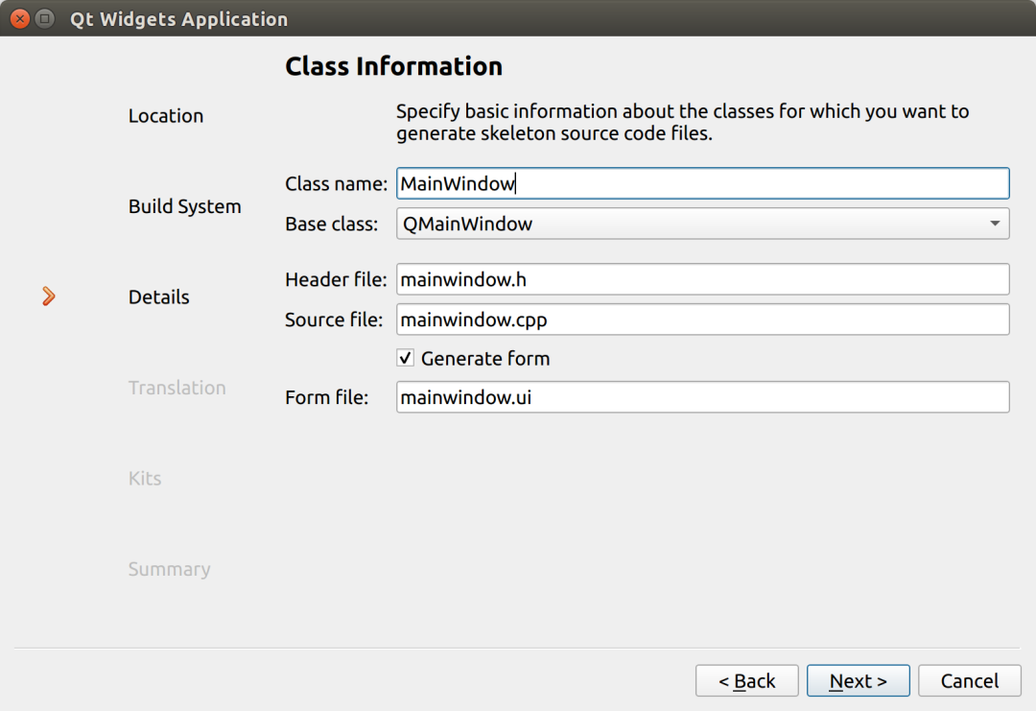Click the Generate form label text
This screenshot has width=1036, height=711.
[x=485, y=359]
